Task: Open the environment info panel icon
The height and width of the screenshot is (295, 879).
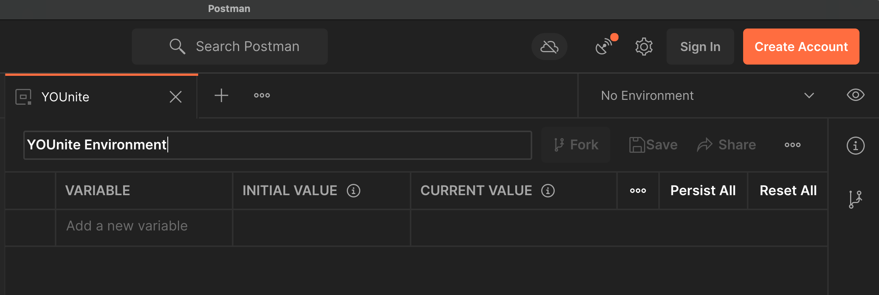Action: 855,146
